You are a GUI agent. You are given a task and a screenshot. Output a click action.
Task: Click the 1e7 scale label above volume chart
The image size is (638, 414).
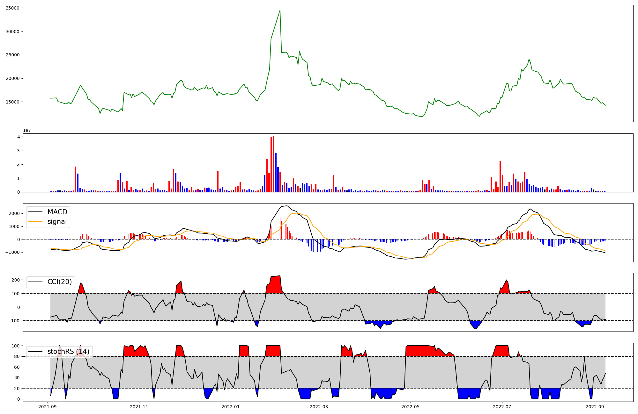click(27, 130)
